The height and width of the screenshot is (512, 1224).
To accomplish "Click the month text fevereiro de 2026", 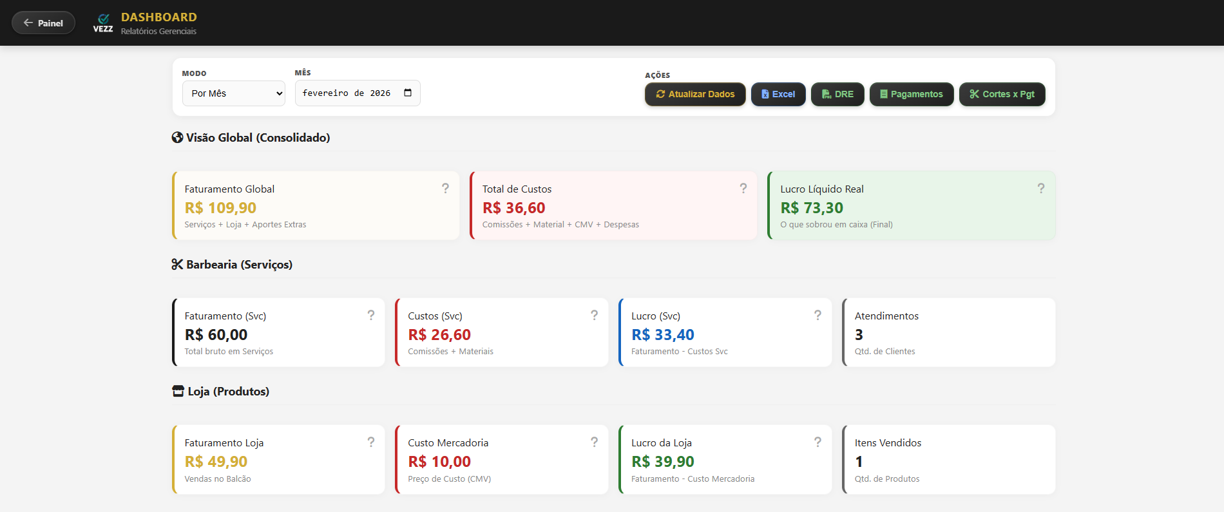I will click(x=346, y=93).
